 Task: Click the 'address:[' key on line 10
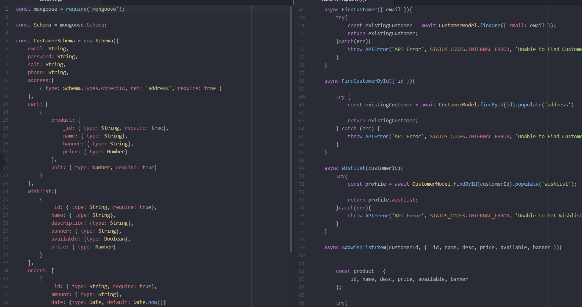[x=41, y=80]
